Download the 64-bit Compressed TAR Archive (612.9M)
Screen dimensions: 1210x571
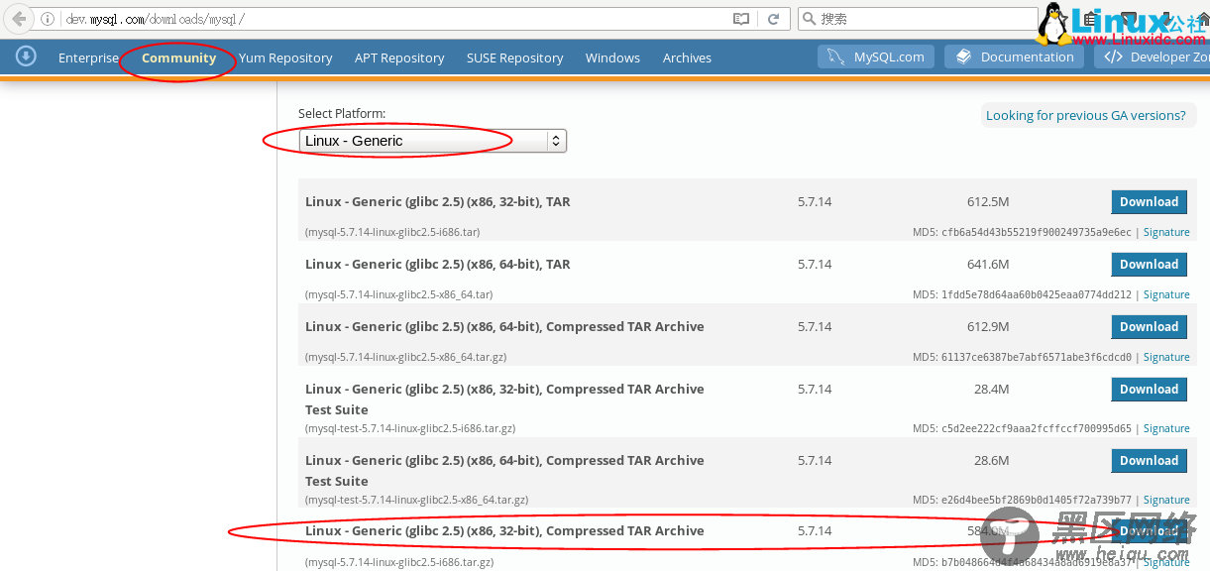[1149, 326]
